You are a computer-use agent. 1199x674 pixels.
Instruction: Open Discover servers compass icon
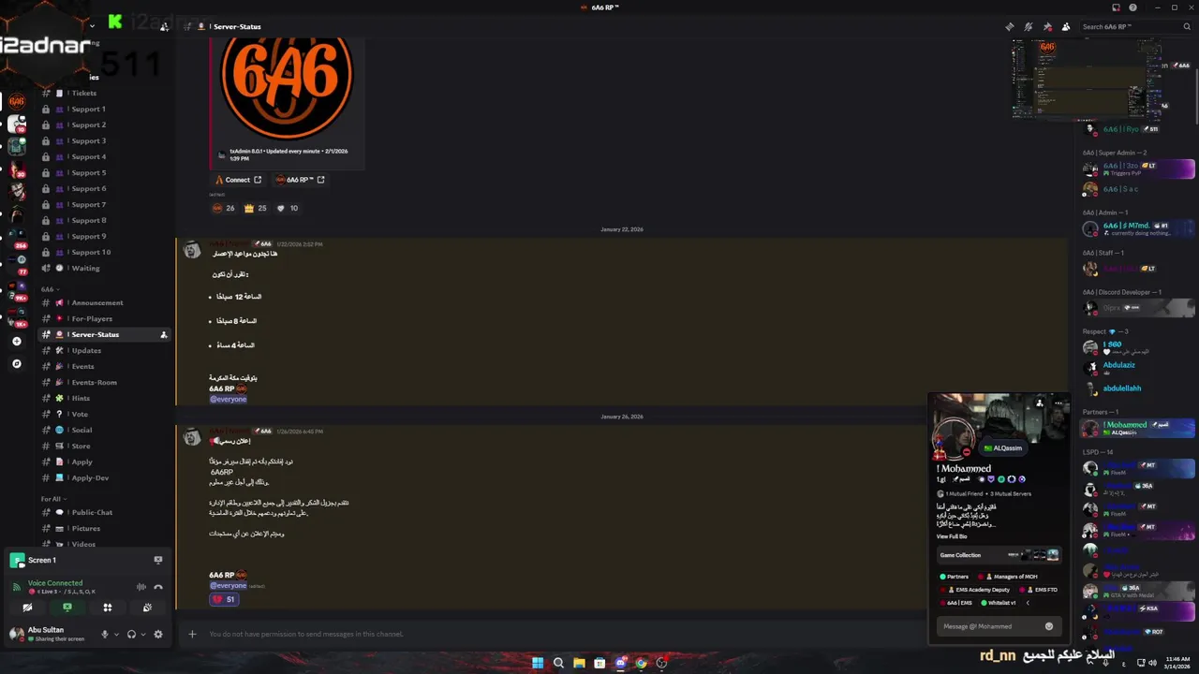(x=16, y=363)
